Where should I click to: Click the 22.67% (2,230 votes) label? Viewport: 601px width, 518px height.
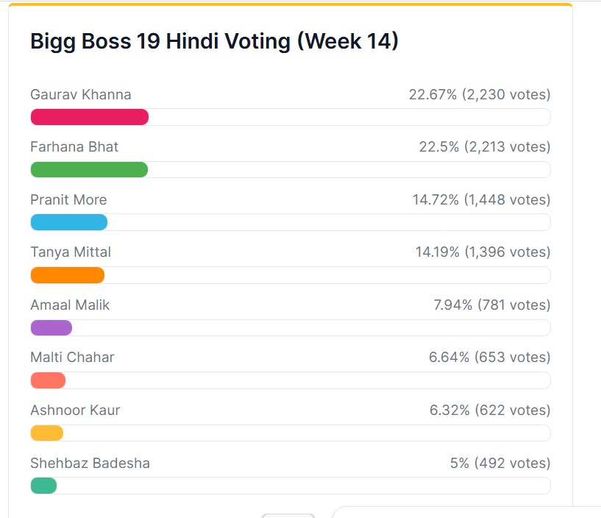tap(480, 94)
